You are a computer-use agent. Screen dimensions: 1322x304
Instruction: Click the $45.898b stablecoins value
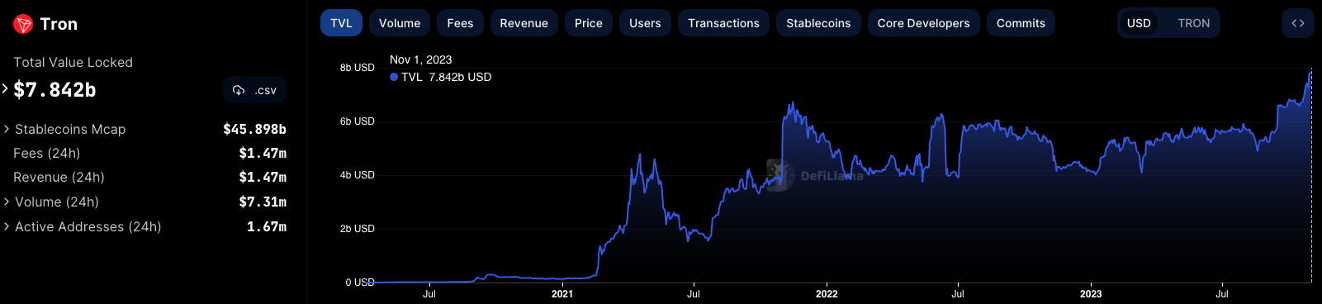click(x=254, y=129)
